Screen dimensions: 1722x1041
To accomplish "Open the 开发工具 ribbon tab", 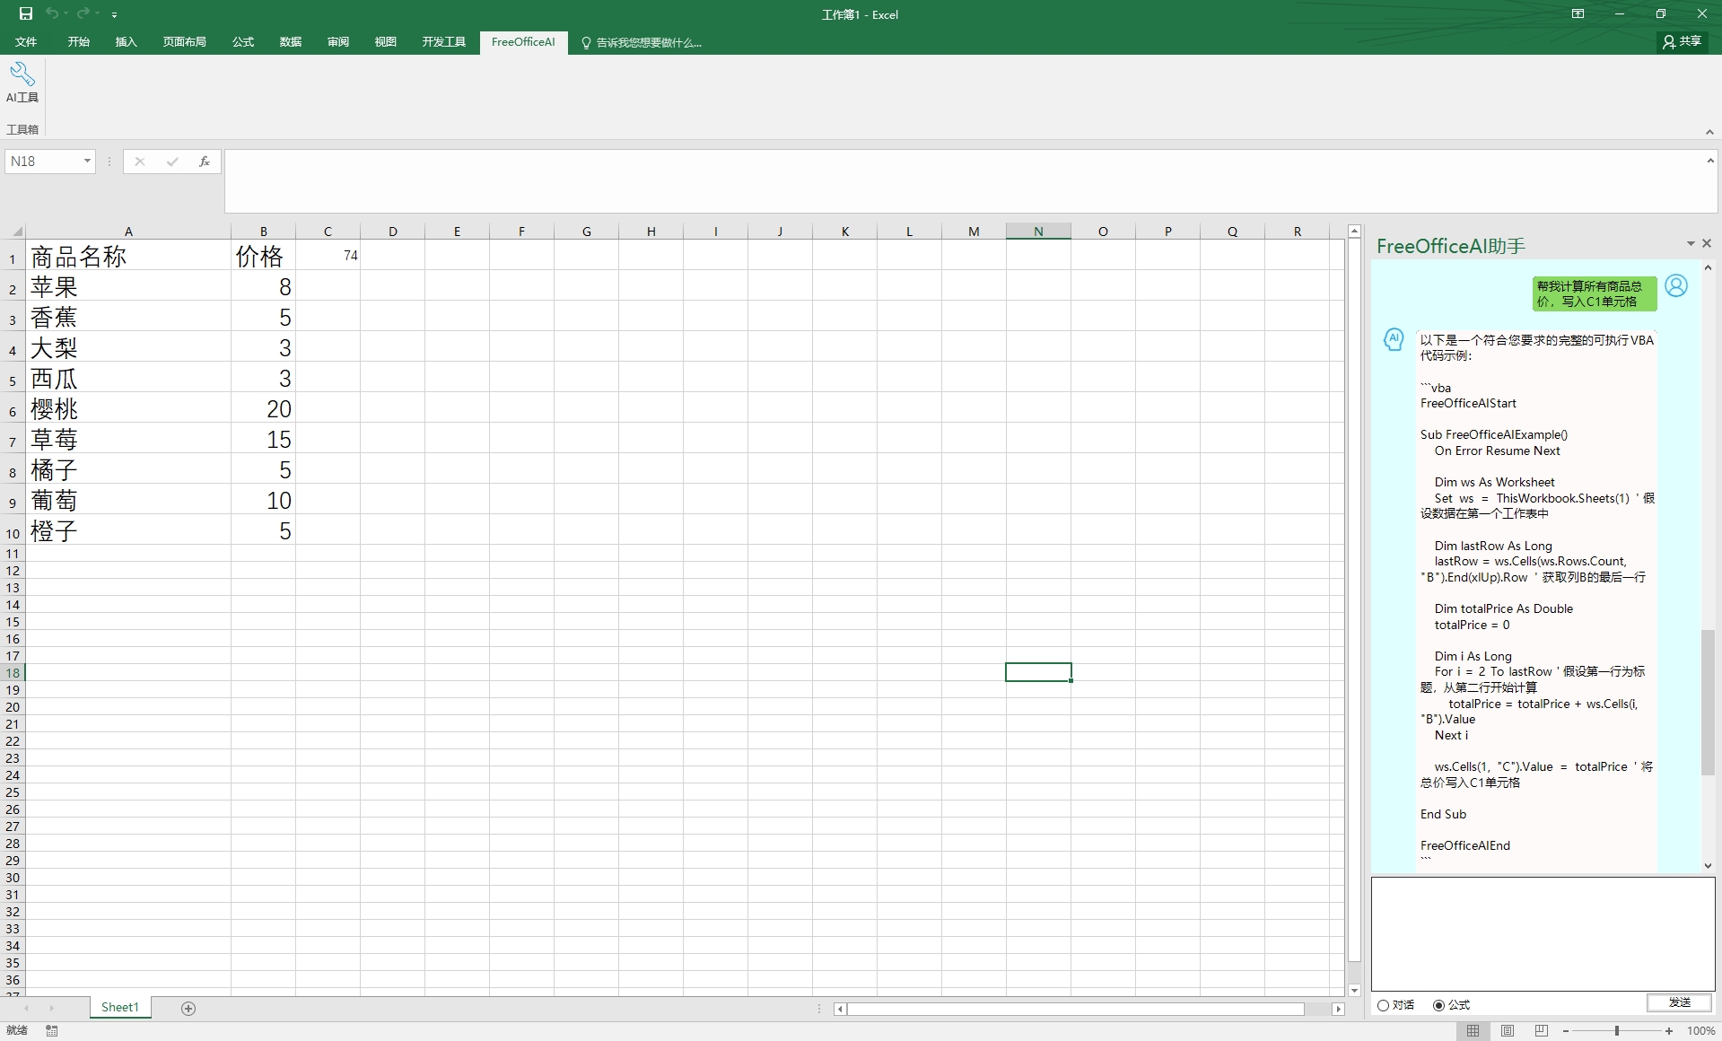I will 443,41.
